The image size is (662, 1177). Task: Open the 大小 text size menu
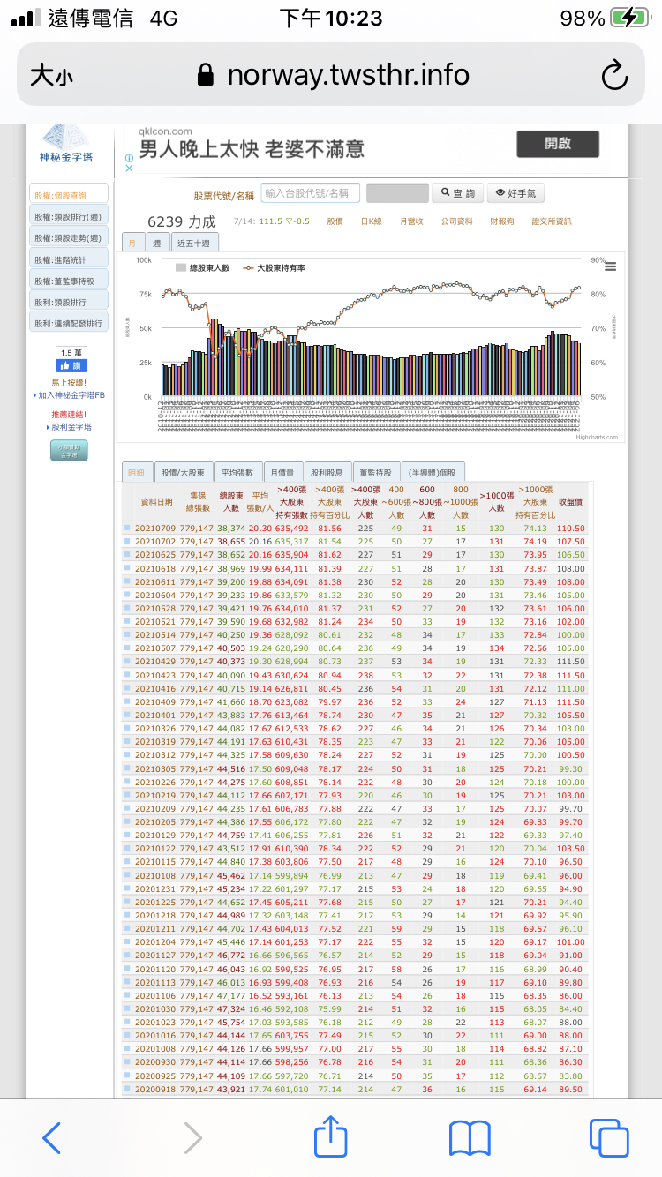pyautogui.click(x=52, y=75)
